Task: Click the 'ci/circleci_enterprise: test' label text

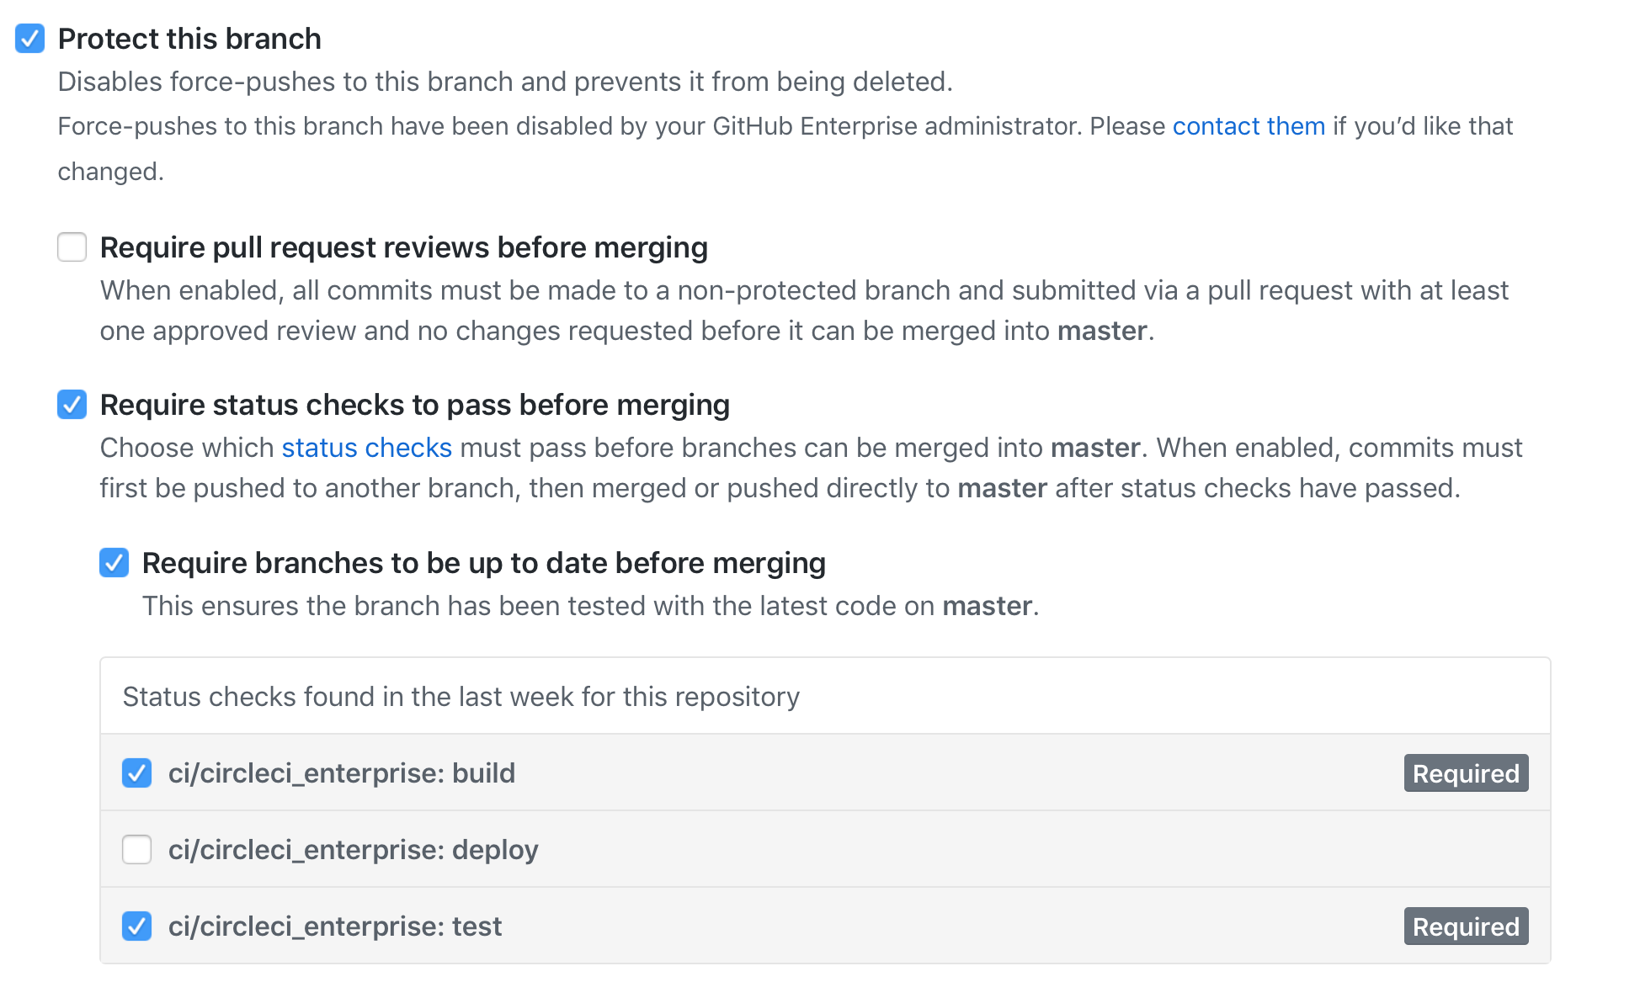Action: coord(334,926)
